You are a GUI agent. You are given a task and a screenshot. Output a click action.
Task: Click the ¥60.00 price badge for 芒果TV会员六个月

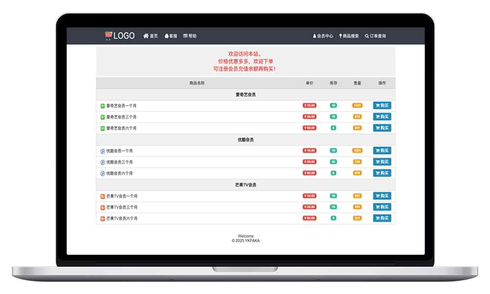point(309,219)
